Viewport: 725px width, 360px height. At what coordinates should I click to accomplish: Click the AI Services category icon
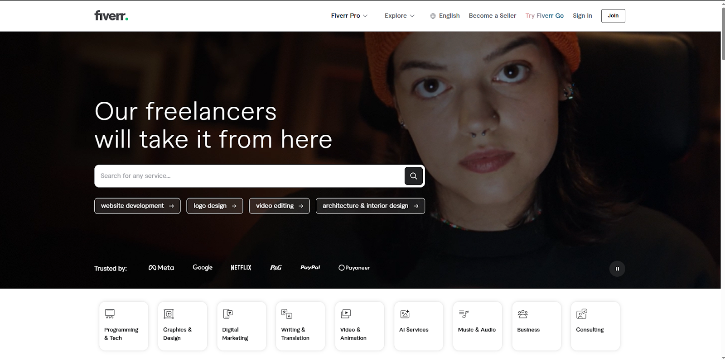tap(405, 314)
